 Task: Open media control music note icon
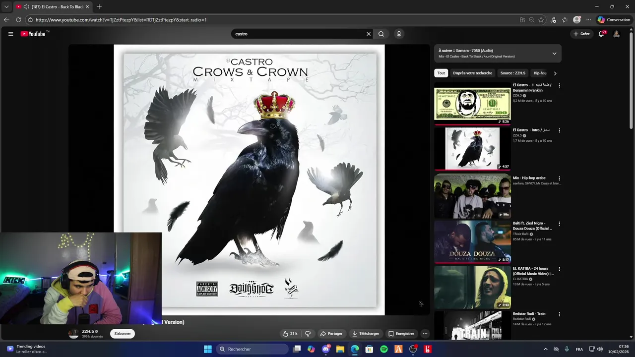tap(553, 20)
